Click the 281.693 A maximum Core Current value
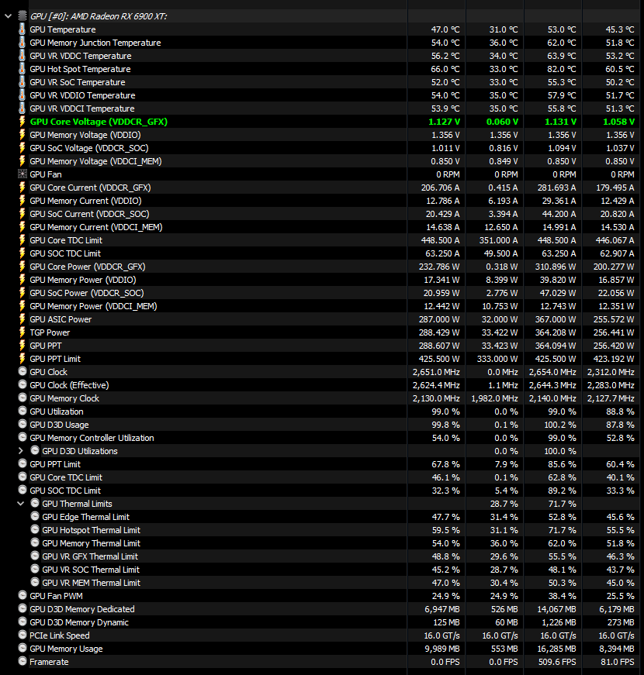This screenshot has width=644, height=675. coord(556,188)
